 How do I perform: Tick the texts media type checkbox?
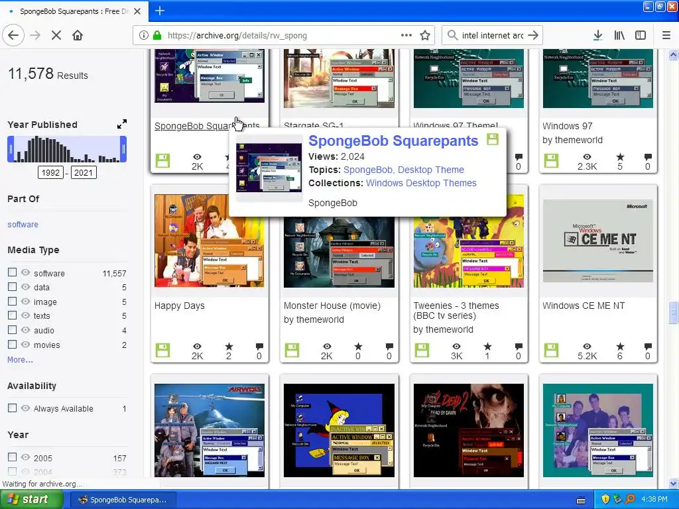[x=12, y=315]
